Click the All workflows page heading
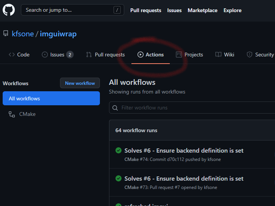275x206 pixels. point(132,83)
